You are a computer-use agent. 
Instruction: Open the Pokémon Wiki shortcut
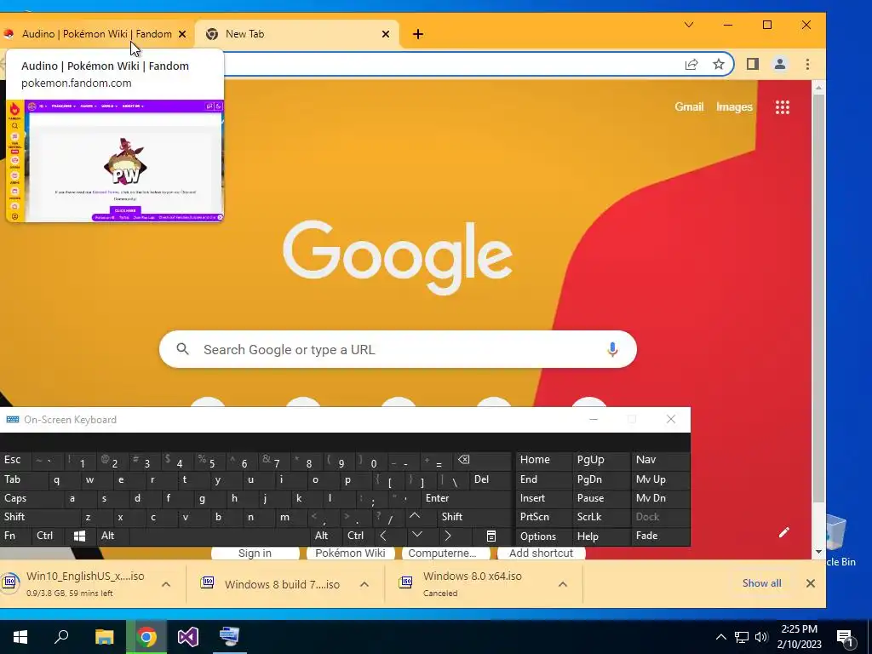[350, 553]
